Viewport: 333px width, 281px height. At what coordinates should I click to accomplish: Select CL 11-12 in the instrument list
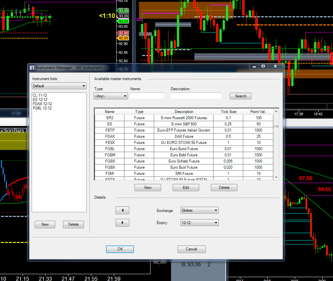[40, 95]
